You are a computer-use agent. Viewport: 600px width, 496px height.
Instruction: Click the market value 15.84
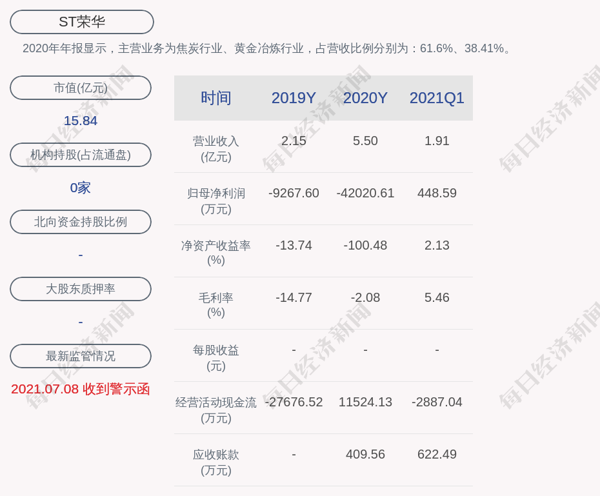coord(81,121)
